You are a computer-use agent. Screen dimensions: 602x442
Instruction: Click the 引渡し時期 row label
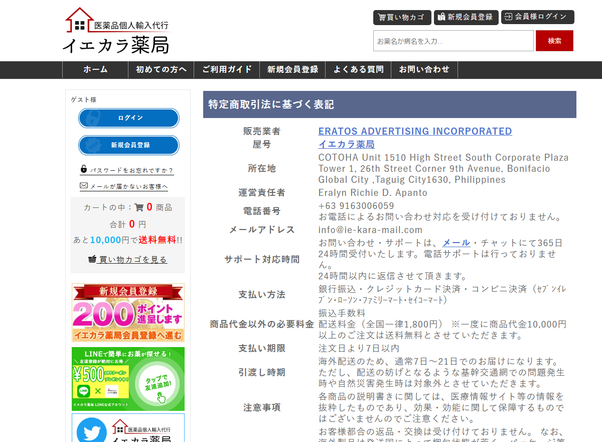click(x=262, y=372)
